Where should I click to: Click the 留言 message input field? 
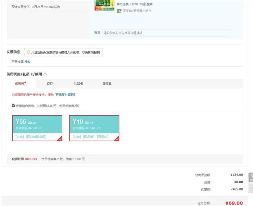pyautogui.click(x=166, y=33)
